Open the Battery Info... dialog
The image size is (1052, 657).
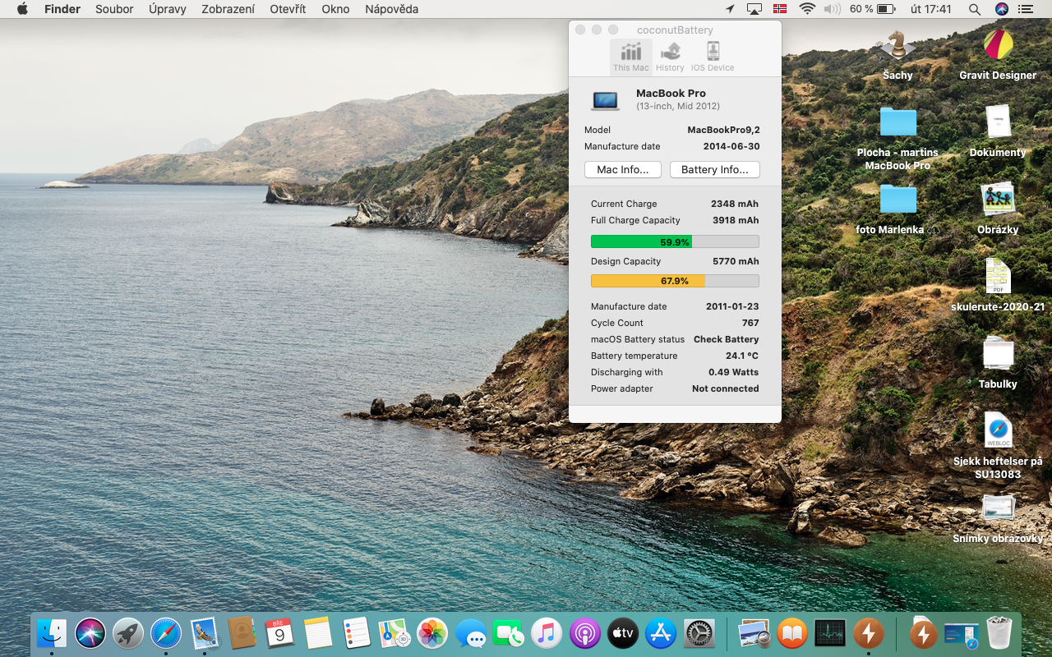(714, 170)
